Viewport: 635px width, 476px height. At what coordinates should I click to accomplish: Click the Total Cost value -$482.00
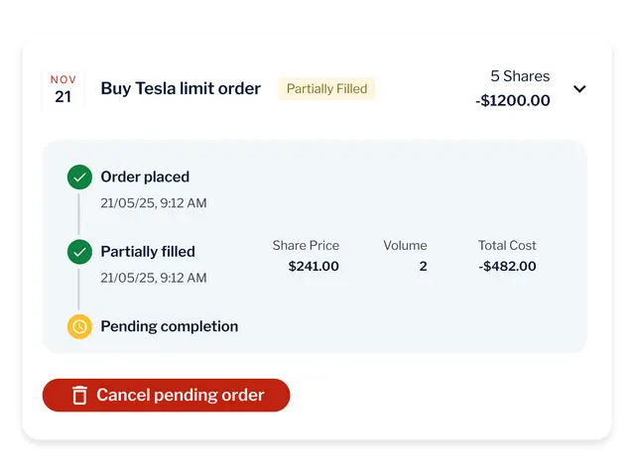507,267
